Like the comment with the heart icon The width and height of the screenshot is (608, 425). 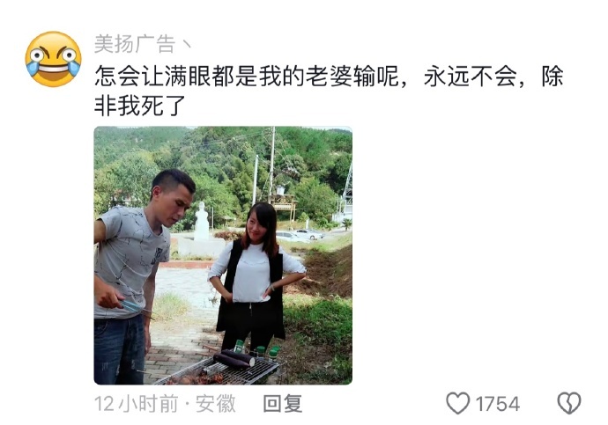point(458,403)
